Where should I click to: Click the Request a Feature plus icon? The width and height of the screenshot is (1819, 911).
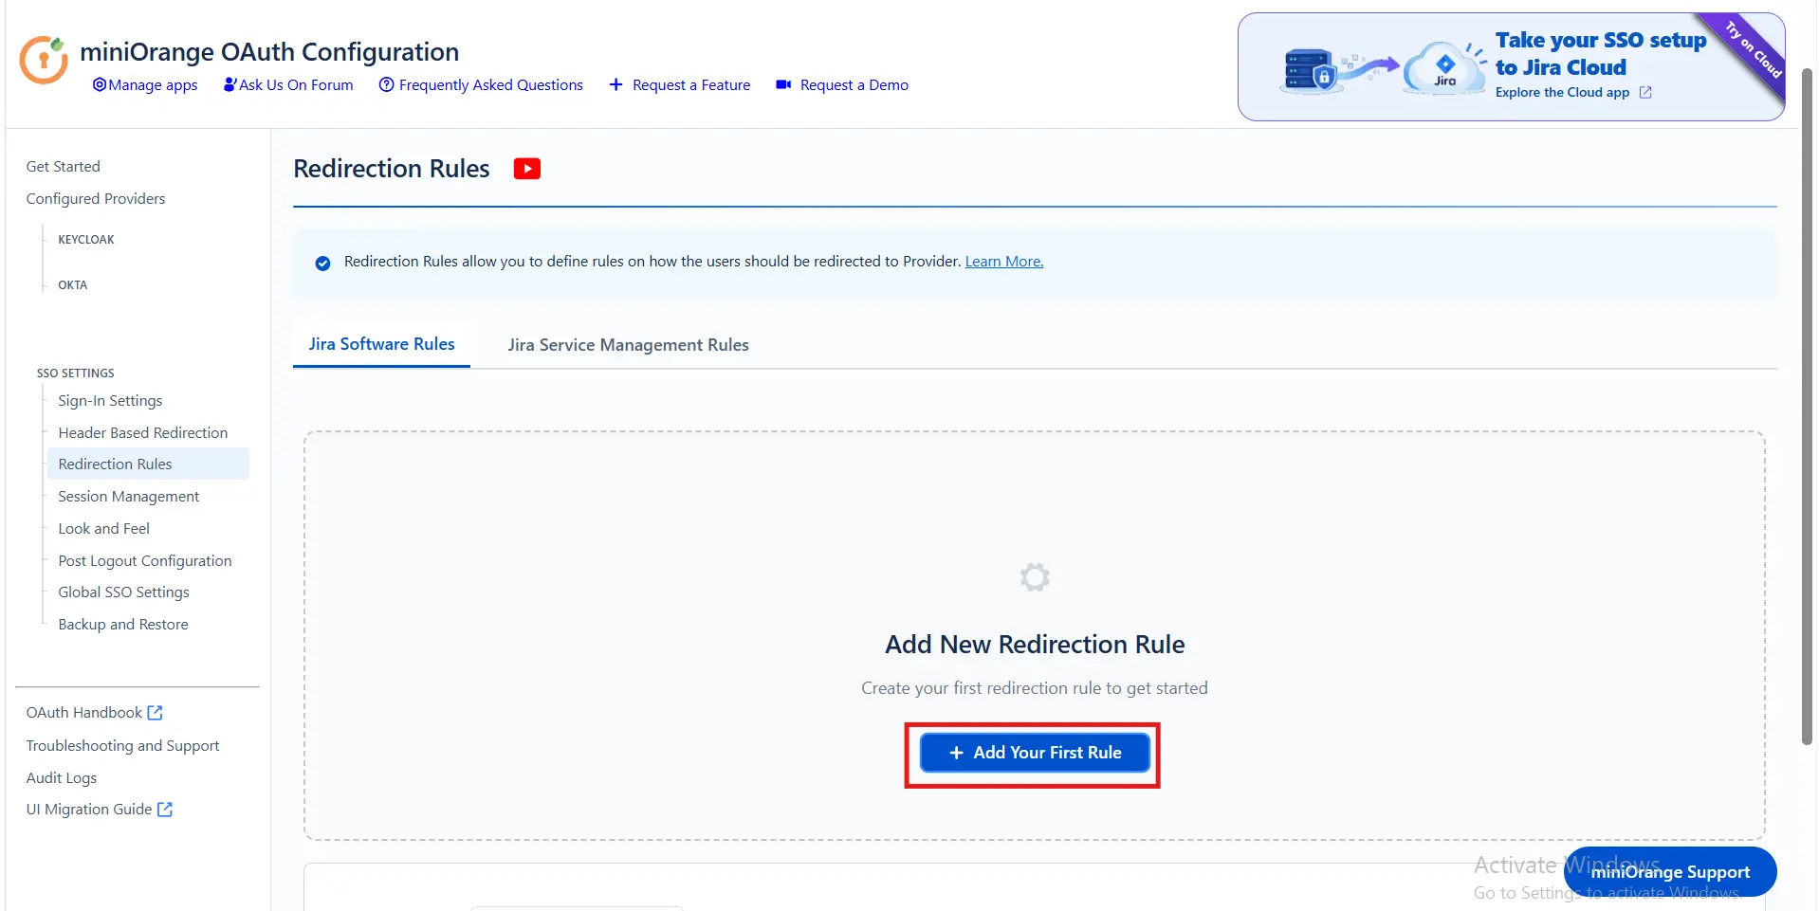coord(616,85)
